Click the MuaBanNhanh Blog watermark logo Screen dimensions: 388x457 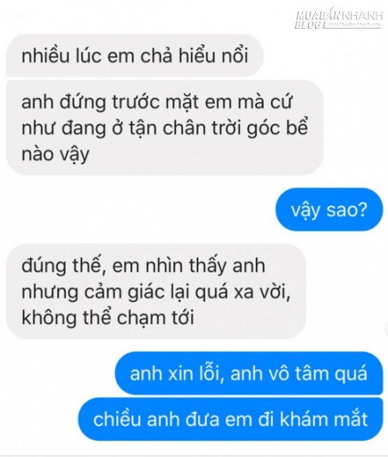pyautogui.click(x=338, y=19)
